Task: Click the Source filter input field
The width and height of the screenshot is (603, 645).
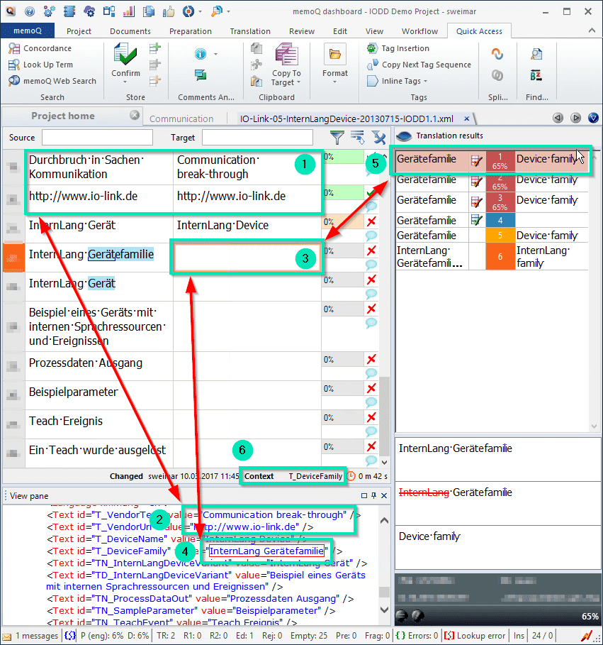Action: coord(97,138)
